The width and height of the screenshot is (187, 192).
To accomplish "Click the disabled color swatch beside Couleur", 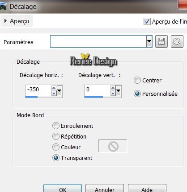I will coord(113,146).
